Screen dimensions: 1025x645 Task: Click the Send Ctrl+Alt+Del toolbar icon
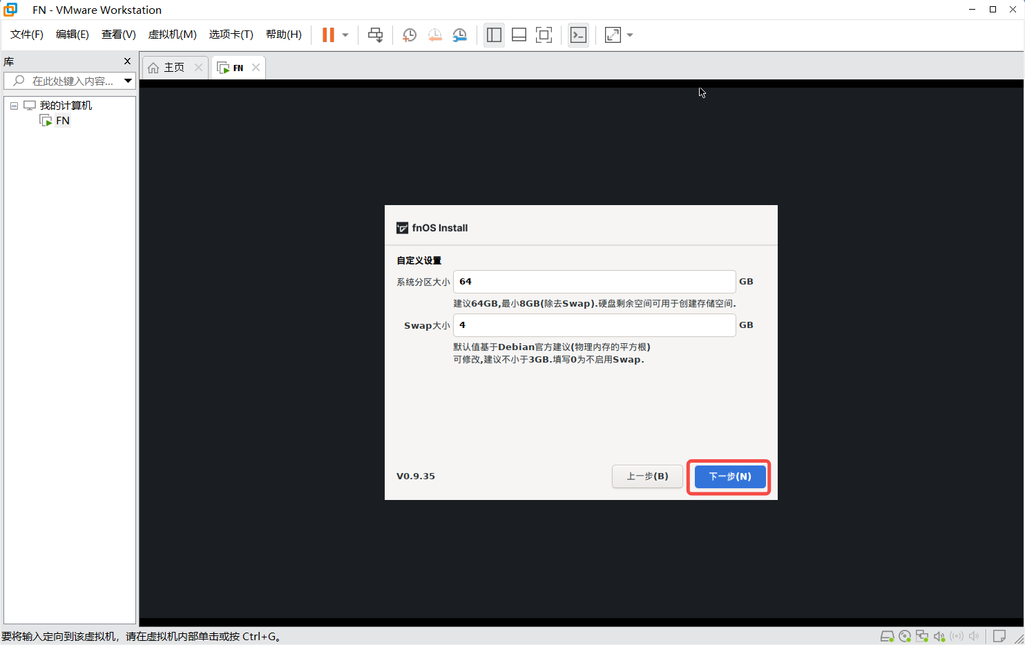pyautogui.click(x=375, y=35)
